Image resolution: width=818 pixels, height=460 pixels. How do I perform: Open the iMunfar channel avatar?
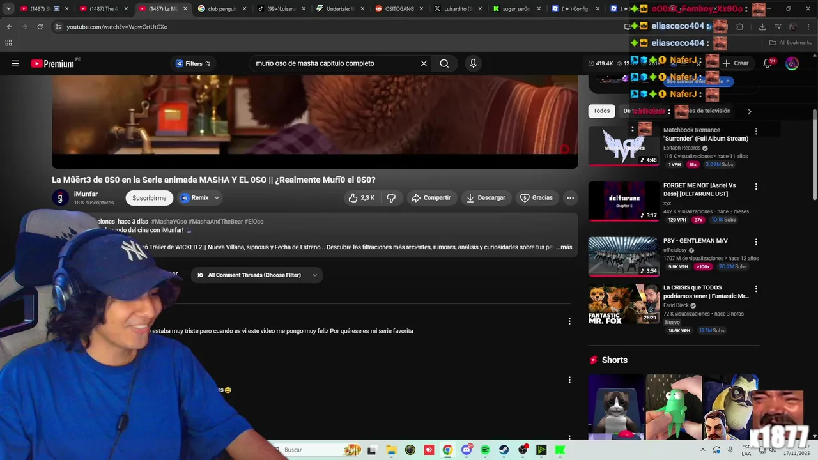60,198
